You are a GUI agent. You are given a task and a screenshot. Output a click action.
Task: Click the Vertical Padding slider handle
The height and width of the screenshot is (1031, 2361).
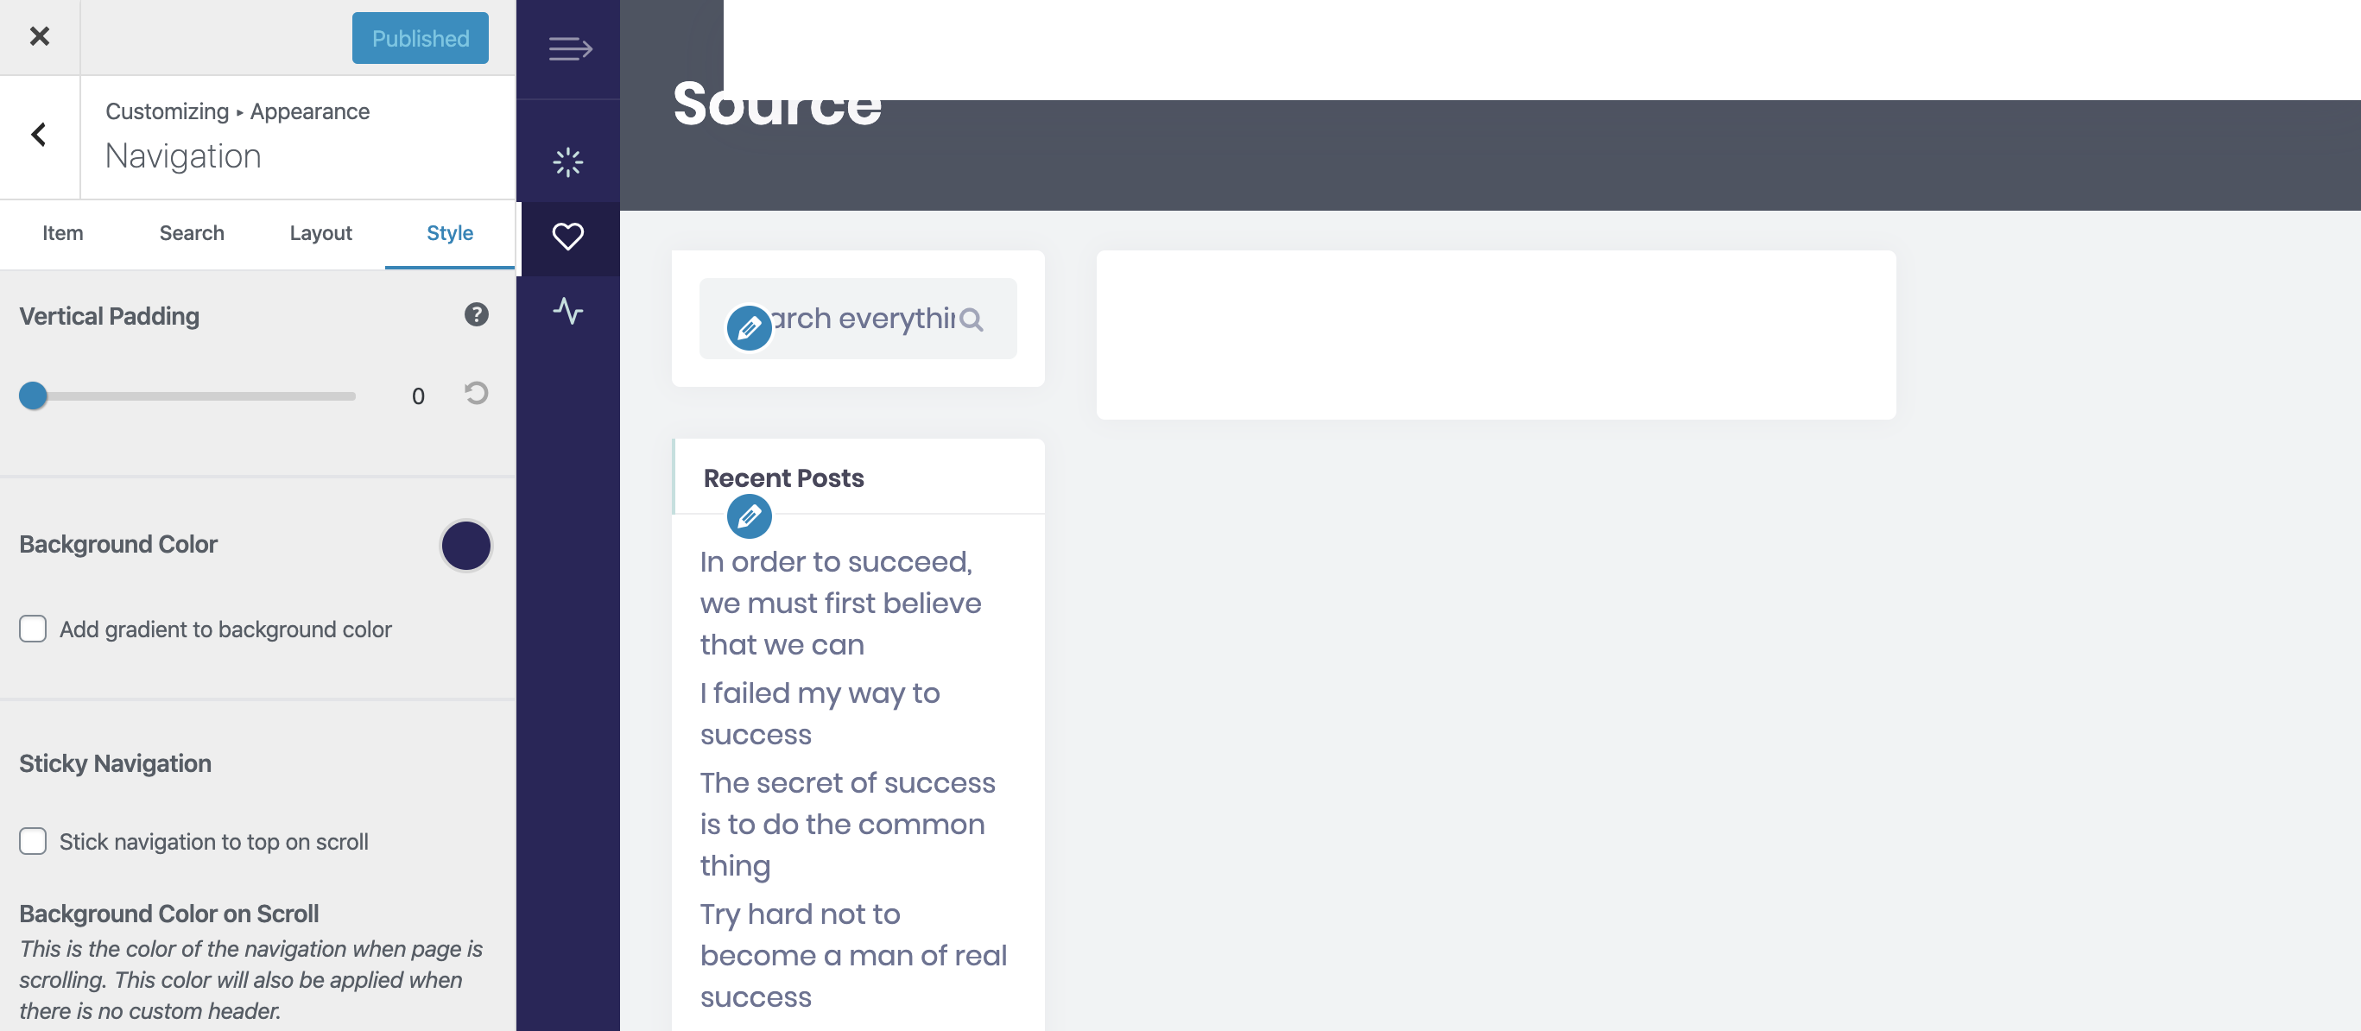click(33, 395)
